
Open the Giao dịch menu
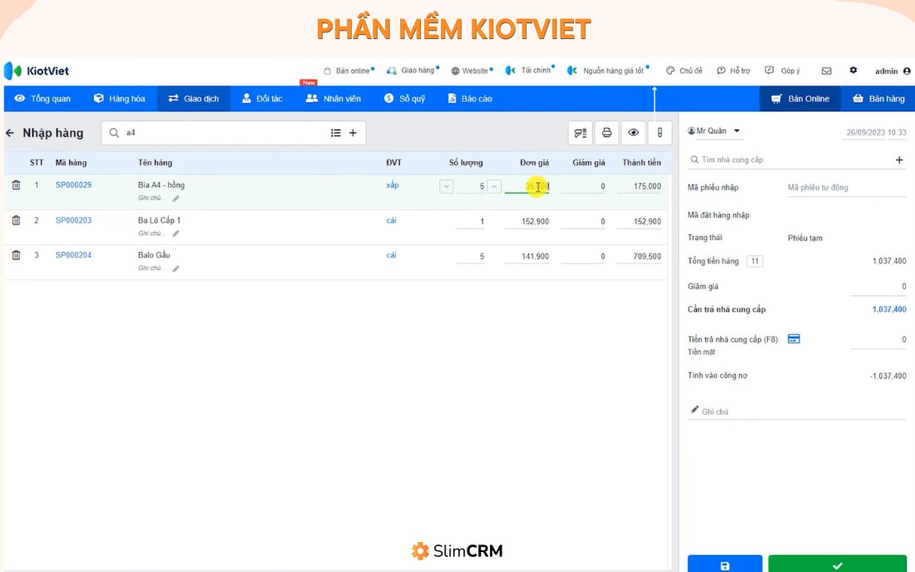click(x=194, y=99)
